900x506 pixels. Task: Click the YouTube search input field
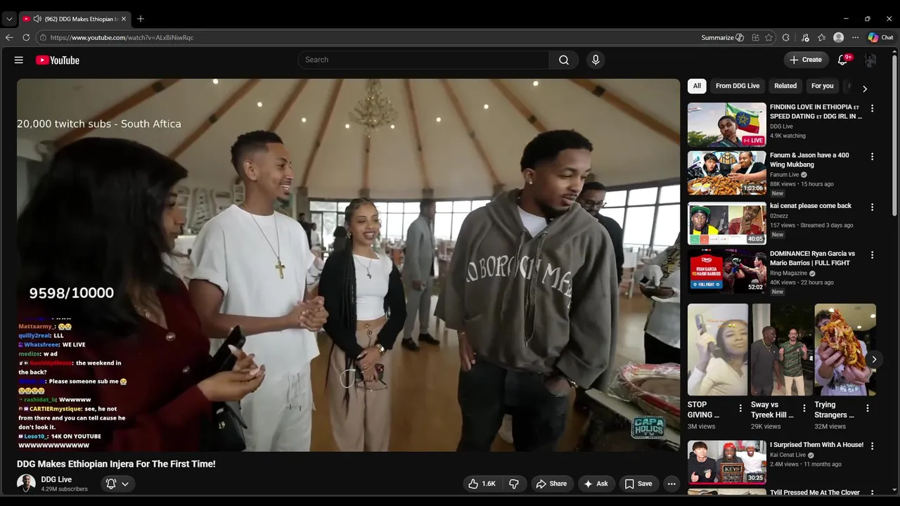tap(424, 60)
